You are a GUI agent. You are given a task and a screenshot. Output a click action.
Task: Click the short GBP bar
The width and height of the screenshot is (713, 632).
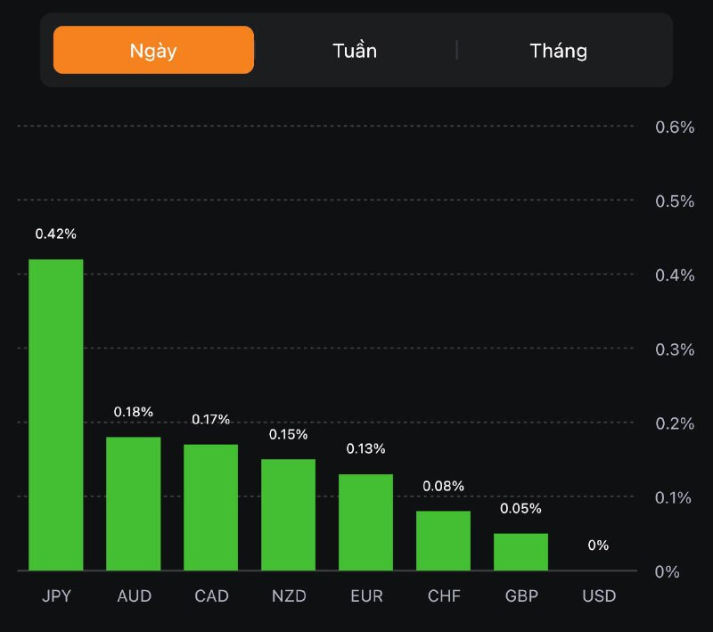coord(520,552)
